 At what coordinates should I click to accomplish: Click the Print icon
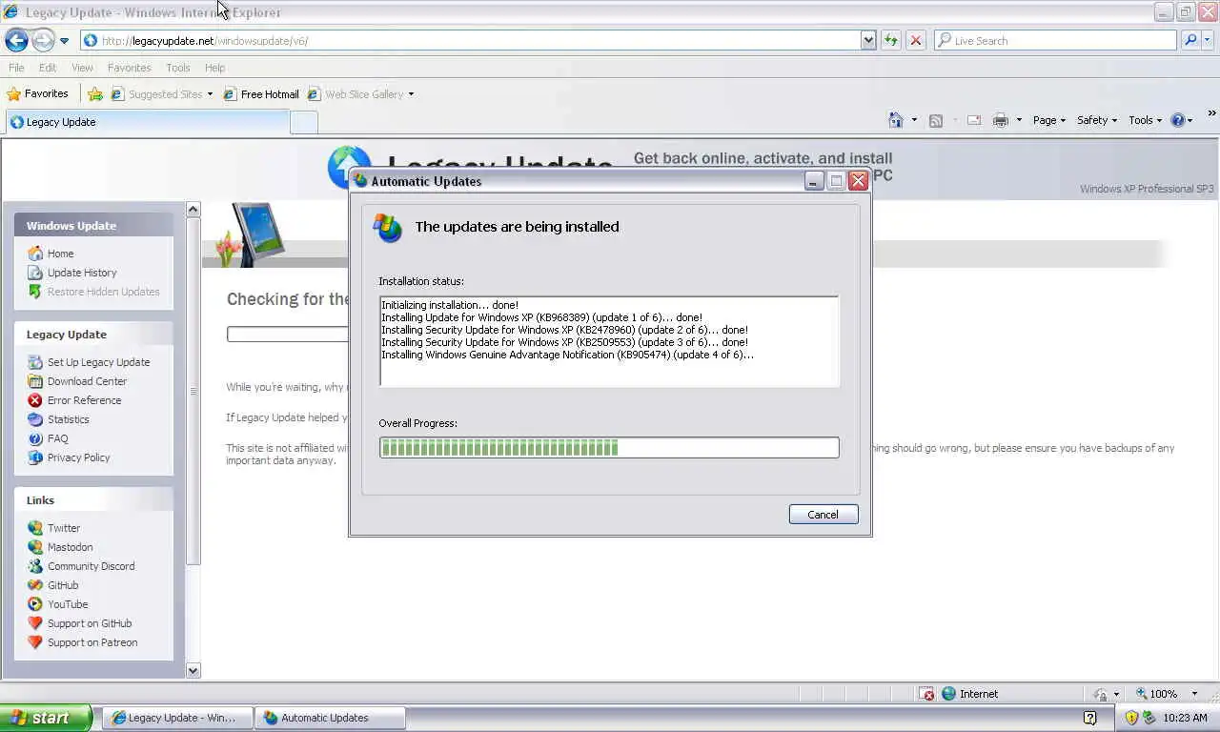(x=1000, y=120)
